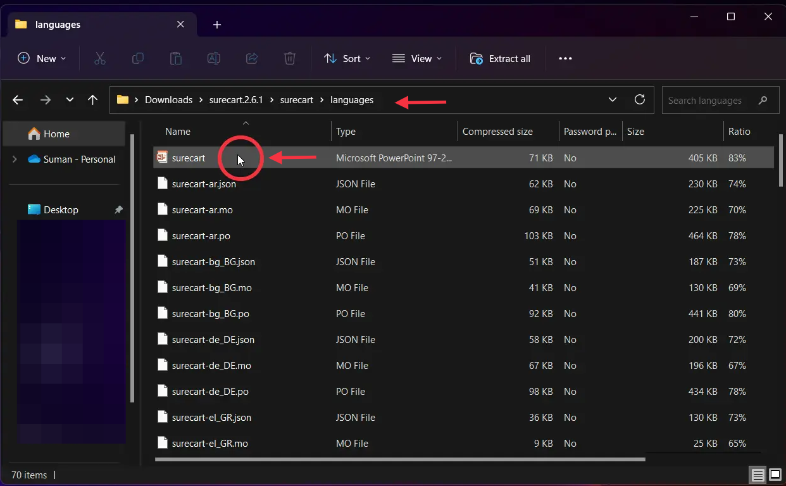Click the Rename icon in toolbar
Viewport: 786px width, 486px height.
coord(214,58)
